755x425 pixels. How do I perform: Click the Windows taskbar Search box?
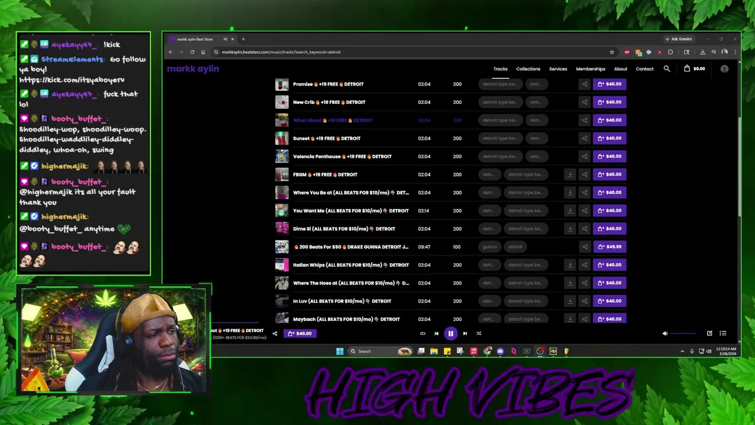pyautogui.click(x=379, y=351)
